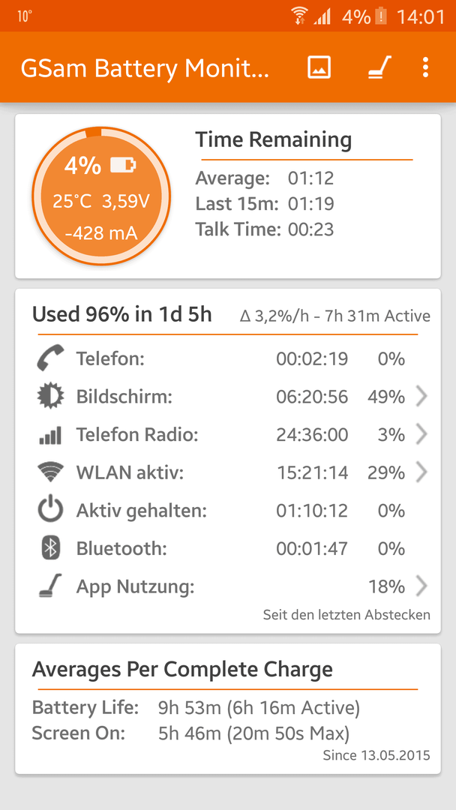Select the Time Remaining heading
Image resolution: width=456 pixels, height=810 pixels.
273,140
